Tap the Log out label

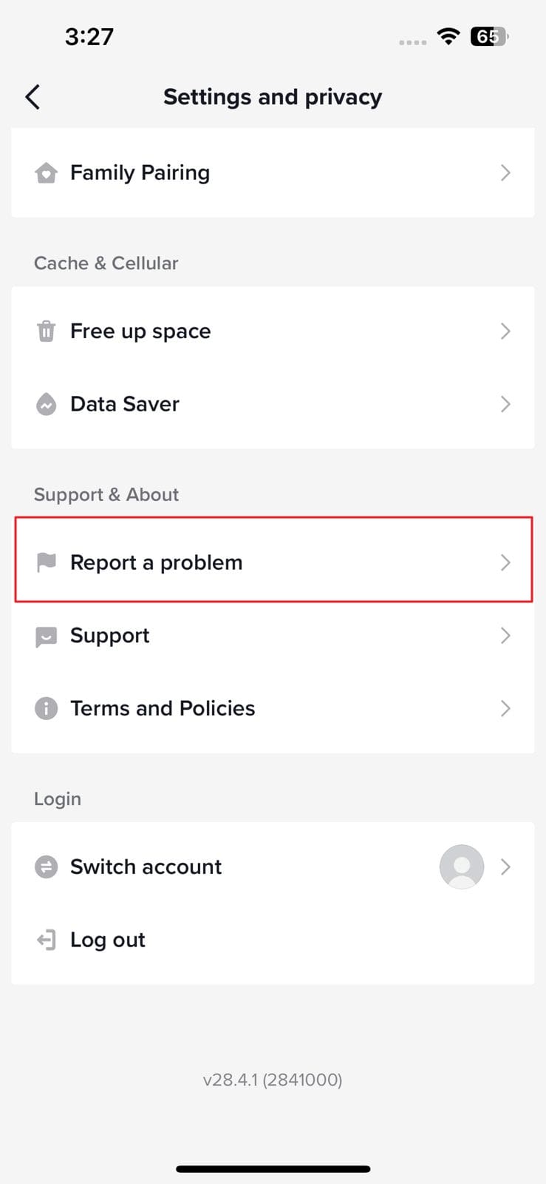click(108, 940)
